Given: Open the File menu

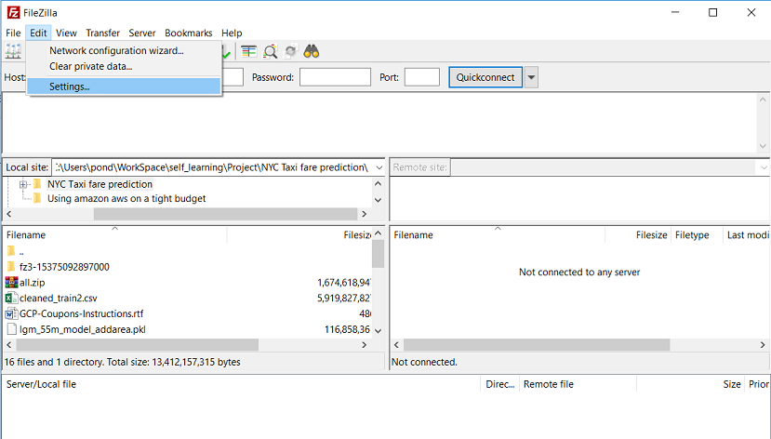Looking at the screenshot, I should (13, 33).
